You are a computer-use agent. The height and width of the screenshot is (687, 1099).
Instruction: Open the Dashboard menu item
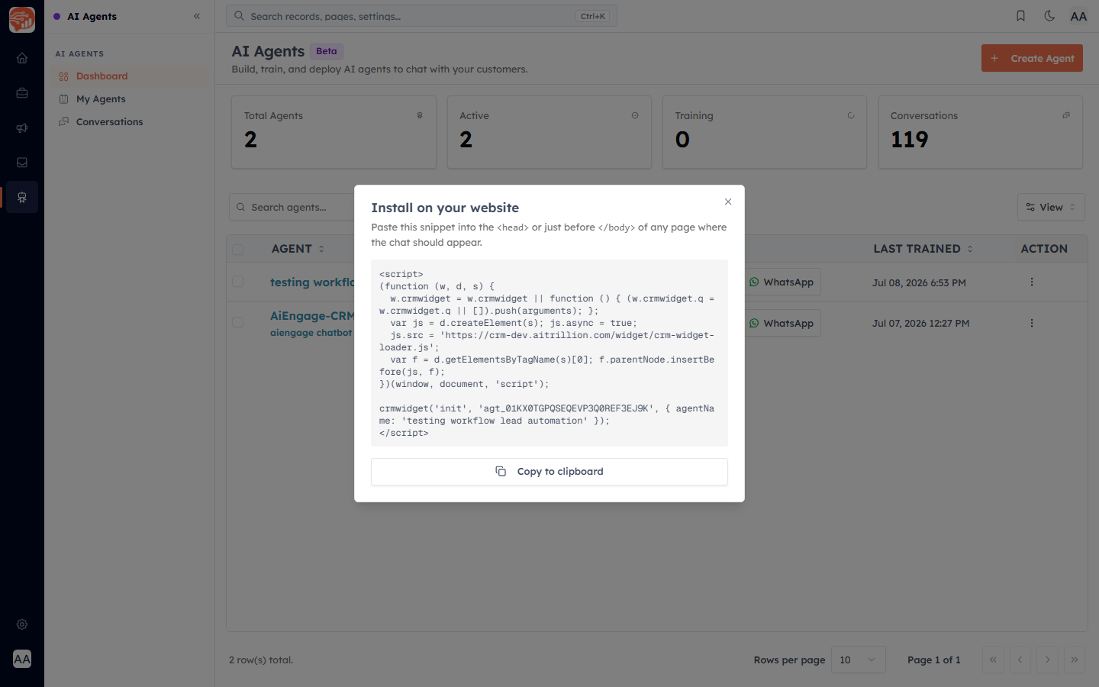click(130, 76)
